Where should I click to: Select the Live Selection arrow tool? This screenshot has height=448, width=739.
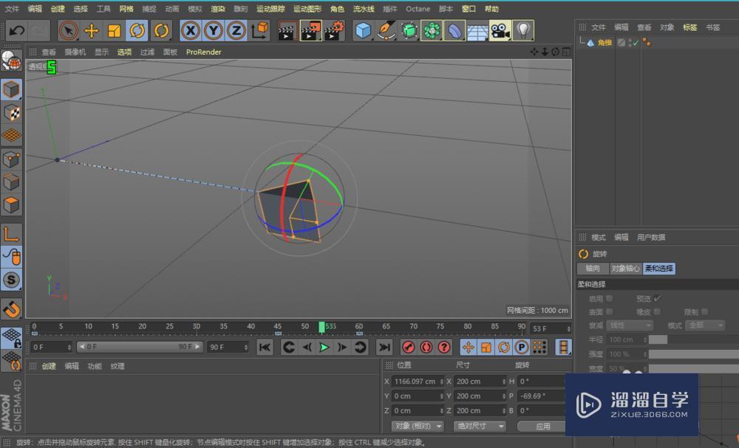(x=69, y=30)
